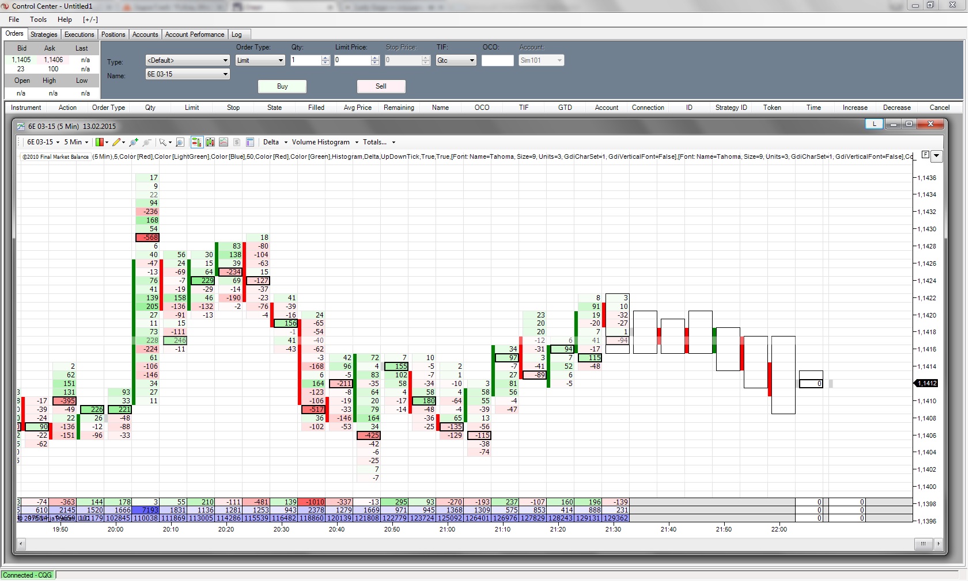The height and width of the screenshot is (581, 969).
Task: Open the Help menu
Action: tap(65, 20)
